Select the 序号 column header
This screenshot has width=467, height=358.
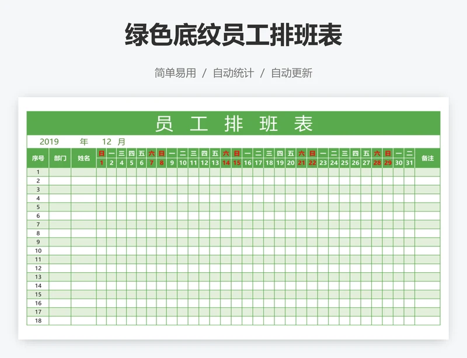tap(38, 158)
